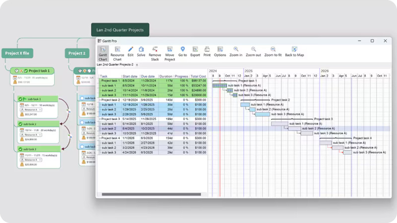Click the money bag icon showing $20,000.00
397x223 pixels.
click(22, 165)
